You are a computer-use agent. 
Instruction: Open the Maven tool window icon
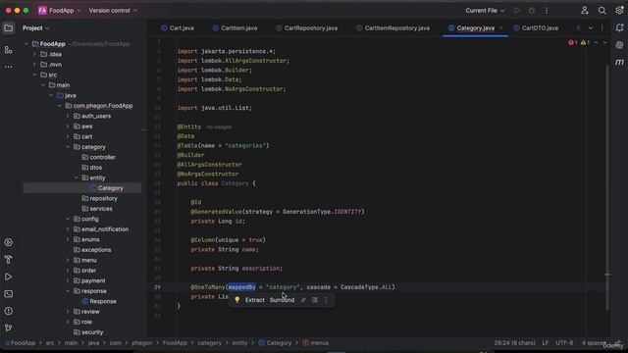[619, 62]
